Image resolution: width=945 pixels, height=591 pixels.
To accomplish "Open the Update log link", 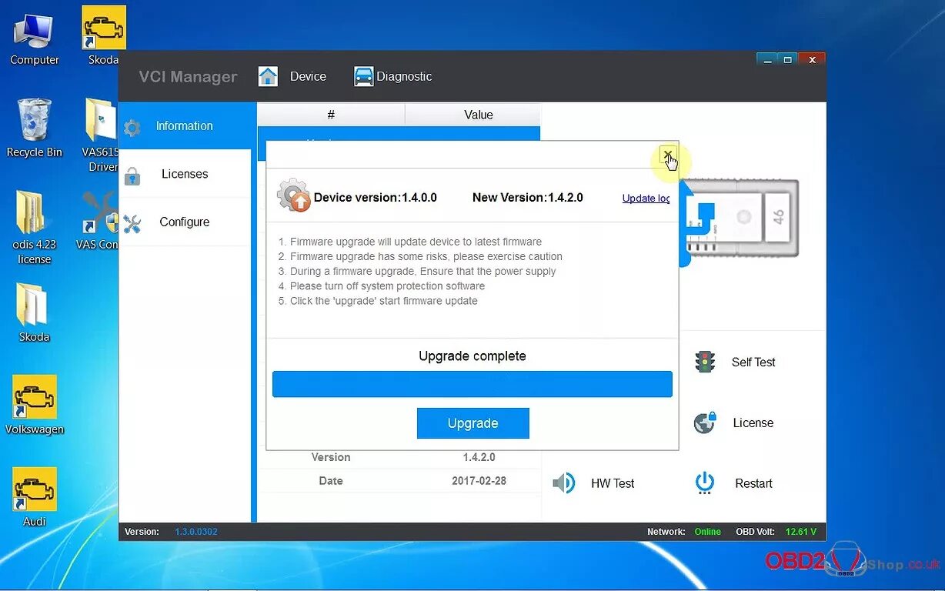I will (x=646, y=199).
